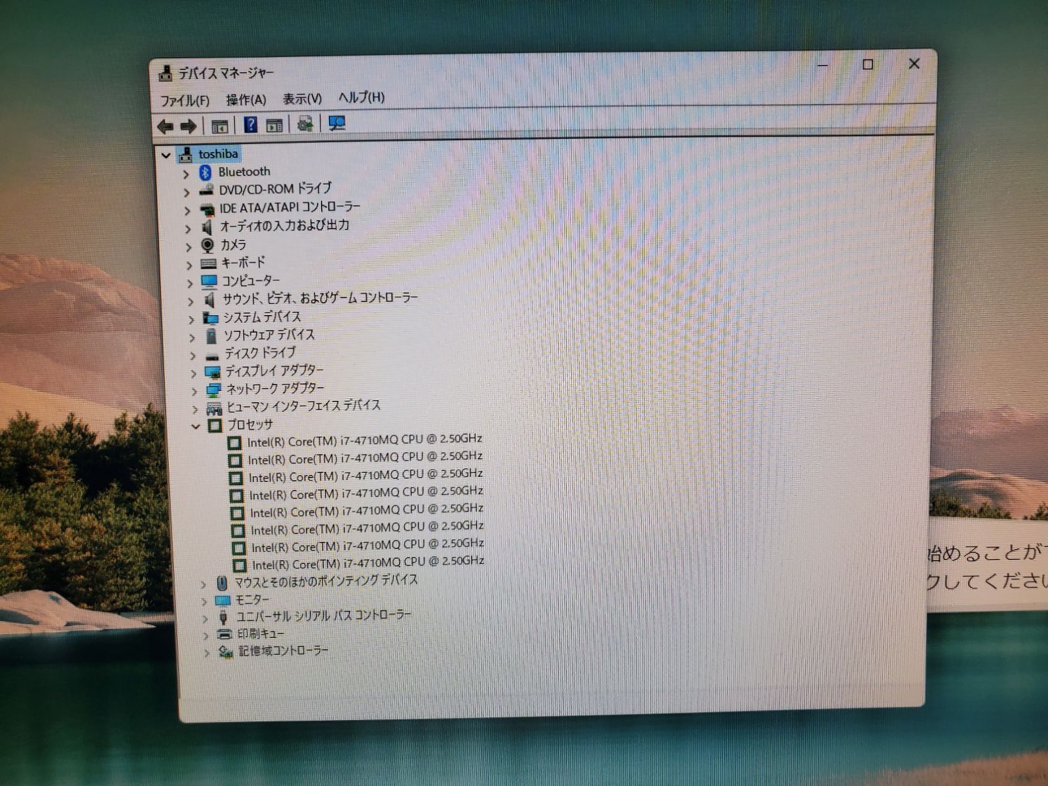Click the storage controller icon next to 記憶域コントローラー
Screen dimensions: 1048x786
click(x=225, y=652)
